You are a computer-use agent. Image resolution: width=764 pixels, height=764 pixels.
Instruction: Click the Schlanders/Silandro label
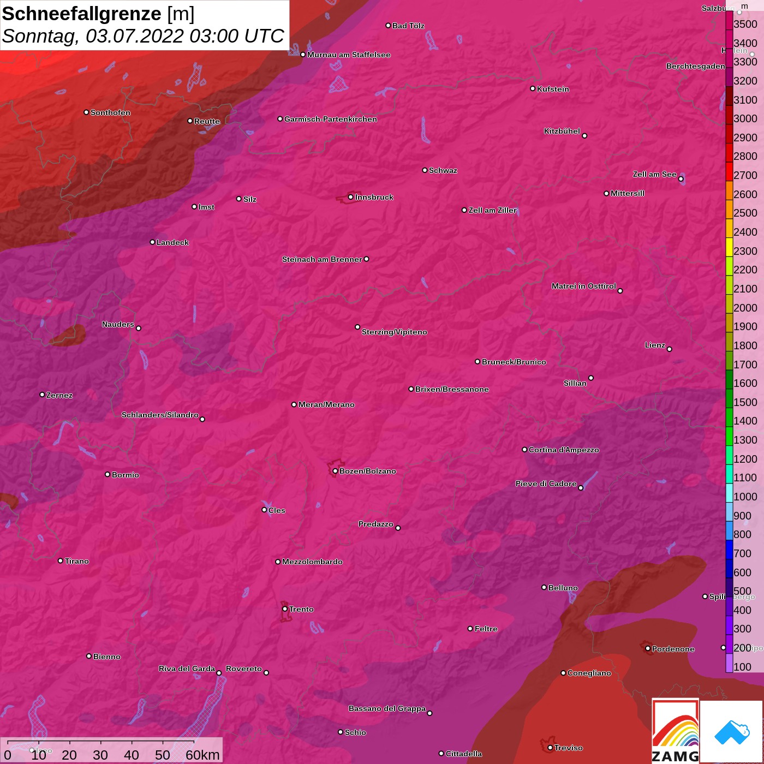pyautogui.click(x=160, y=415)
